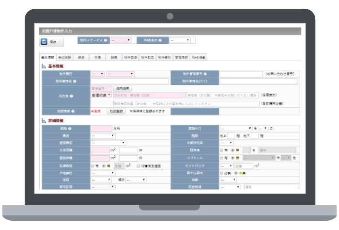Focus the pink 土地面積 m² field

point(100,150)
